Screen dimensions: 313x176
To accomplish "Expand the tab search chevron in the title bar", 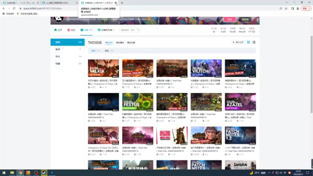I will [x=287, y=2].
